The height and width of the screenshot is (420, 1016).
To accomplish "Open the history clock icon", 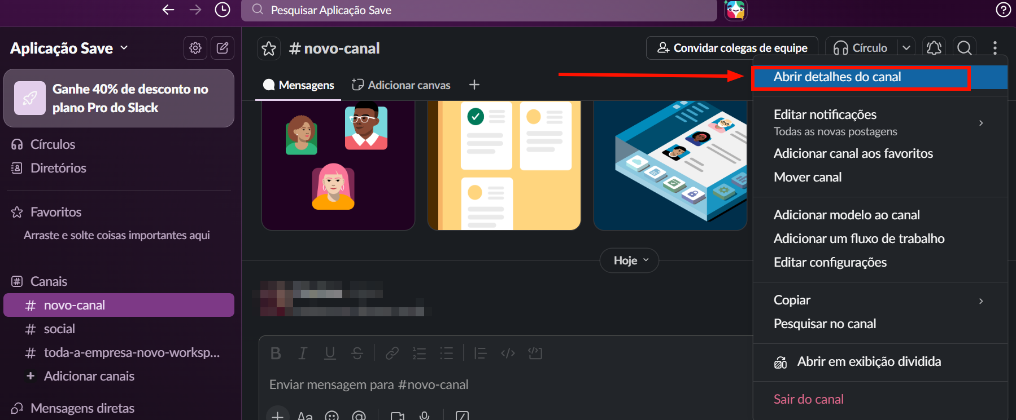I will 223,10.
